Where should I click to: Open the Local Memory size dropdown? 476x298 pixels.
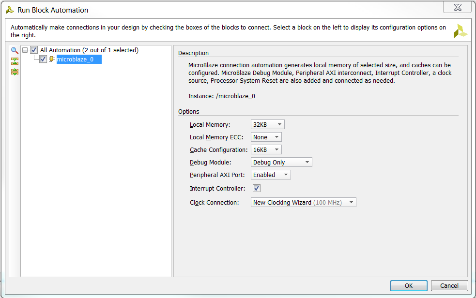[x=267, y=125]
